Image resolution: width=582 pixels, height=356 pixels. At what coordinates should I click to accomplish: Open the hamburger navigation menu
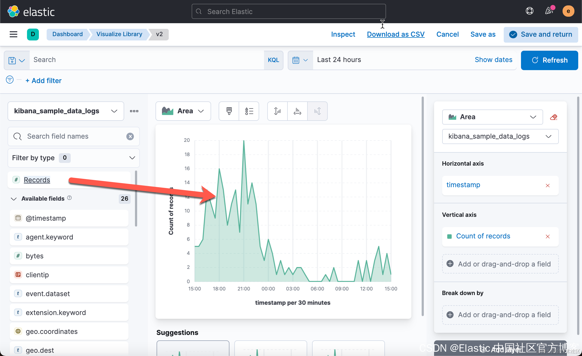pyautogui.click(x=13, y=34)
